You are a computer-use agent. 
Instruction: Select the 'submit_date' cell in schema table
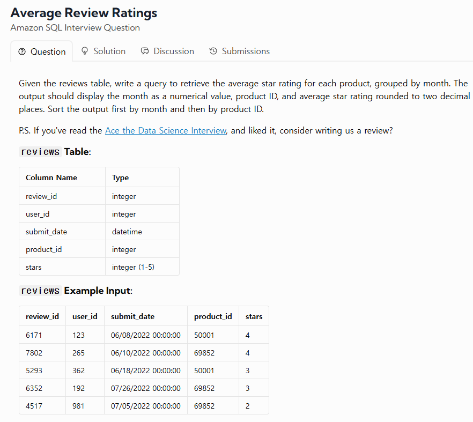62,232
